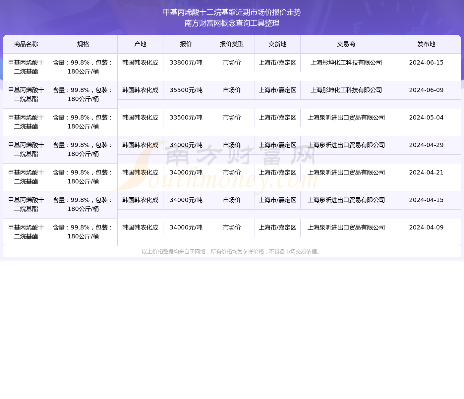Click 上海市/嘉定区 in the 2024-04-21 row
Image resolution: width=464 pixels, height=399 pixels.
[x=277, y=173]
